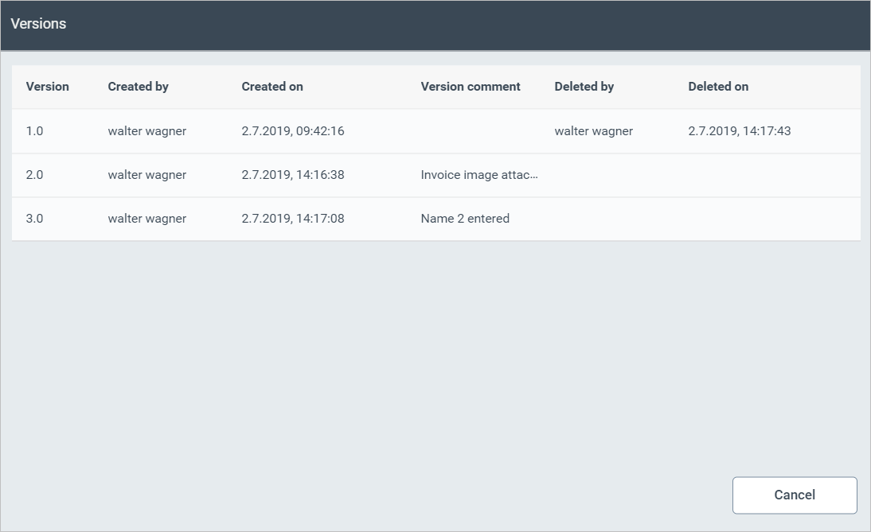Click creation date 2.7.2019, 14:17:08

(293, 219)
